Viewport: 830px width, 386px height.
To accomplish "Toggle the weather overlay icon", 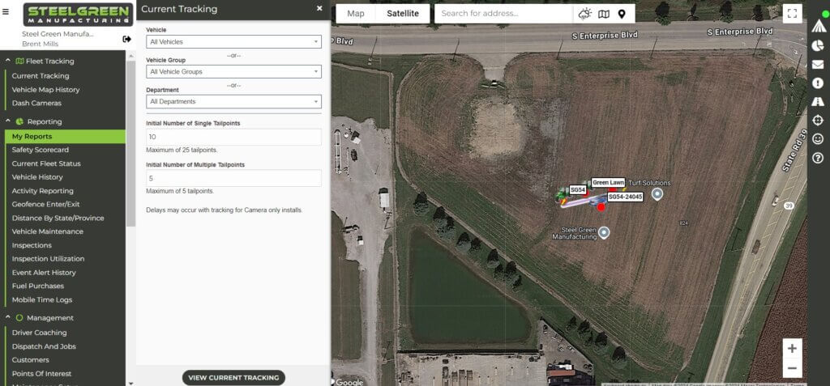I will coord(585,14).
